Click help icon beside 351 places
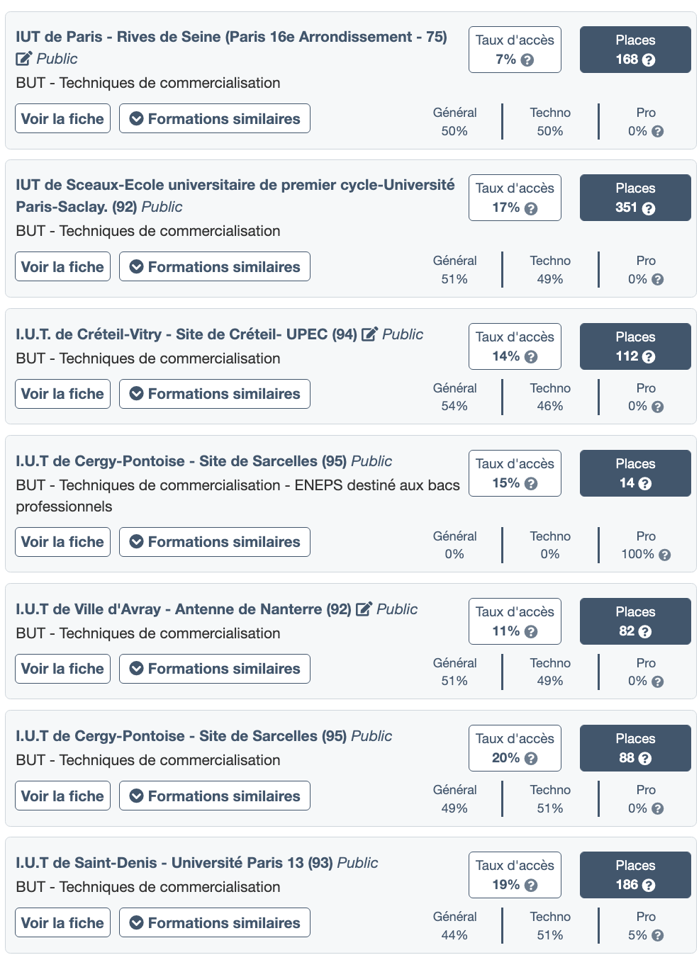This screenshot has width=699, height=972. click(648, 208)
